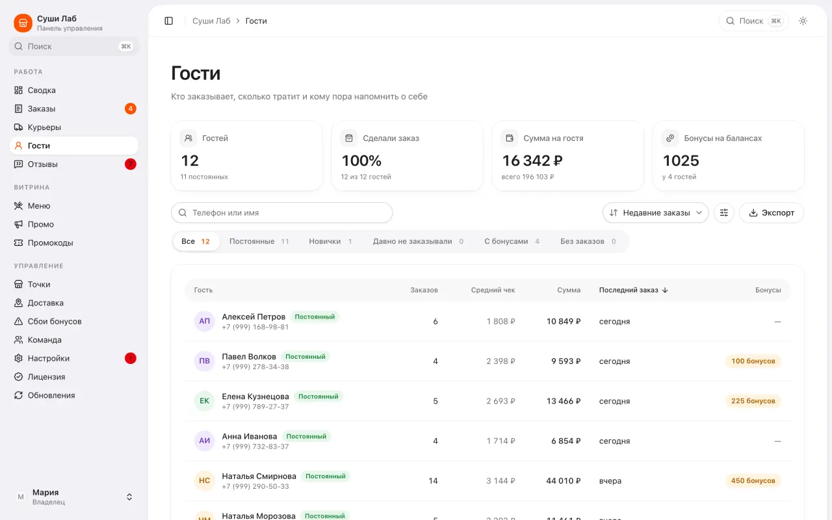Click the Настройки gear icon

click(19, 359)
